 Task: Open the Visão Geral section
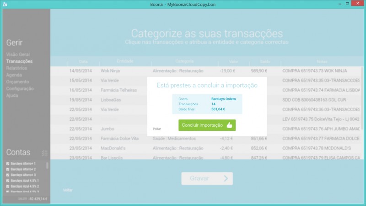coord(18,54)
